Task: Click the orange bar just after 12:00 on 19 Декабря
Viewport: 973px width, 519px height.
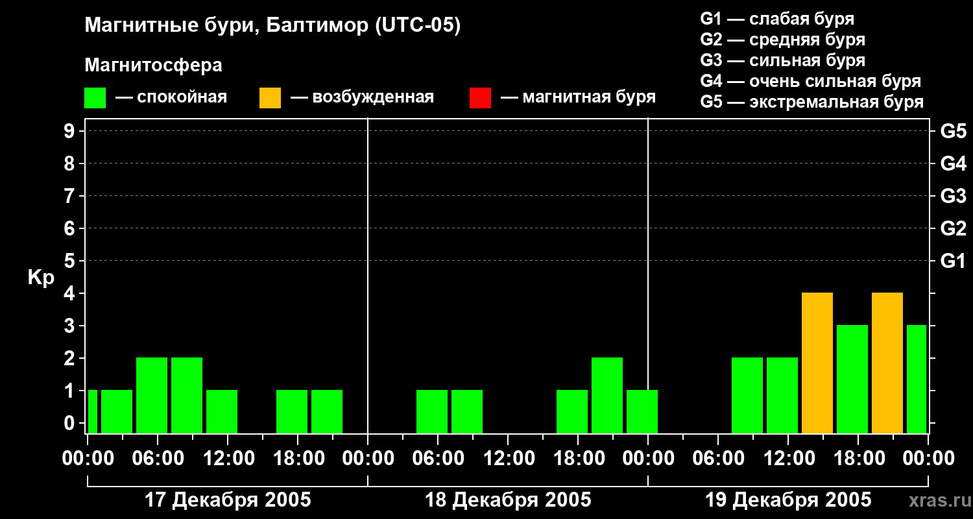Action: 817,363
